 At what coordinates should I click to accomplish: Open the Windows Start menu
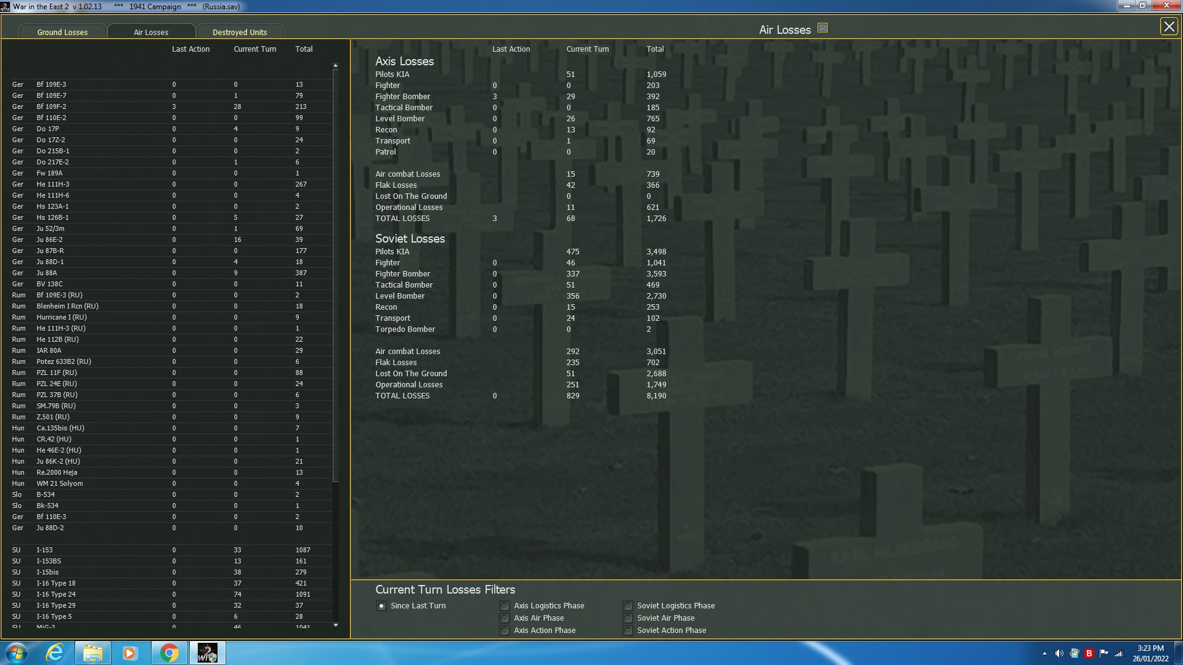pyautogui.click(x=17, y=653)
